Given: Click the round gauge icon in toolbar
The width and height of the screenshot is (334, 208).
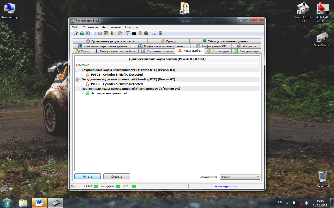Looking at the screenshot, I should [146, 33].
